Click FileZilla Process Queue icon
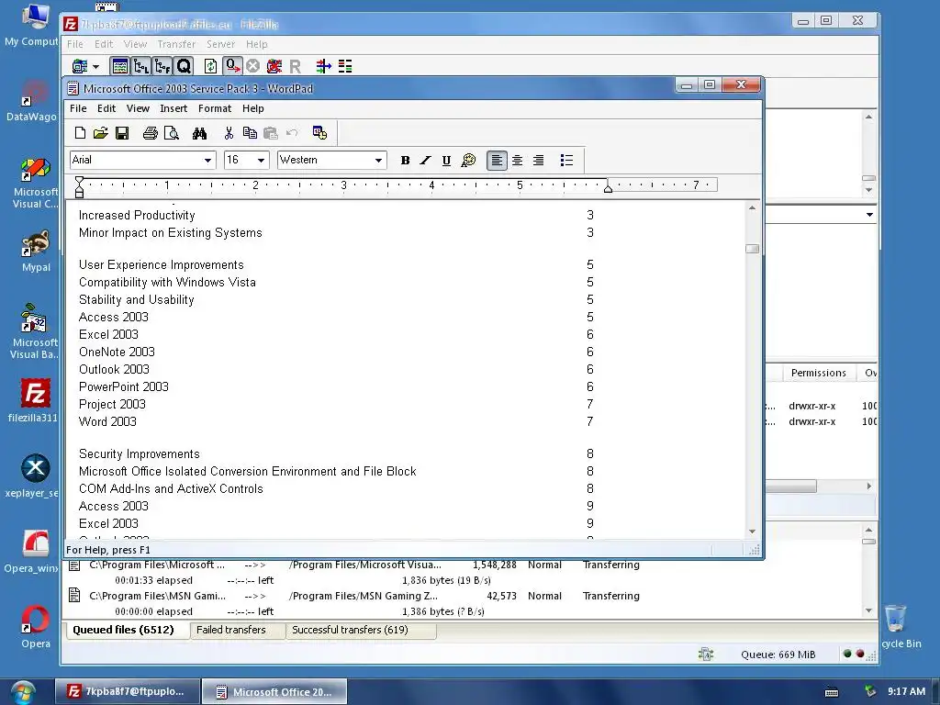Image resolution: width=940 pixels, height=705 pixels. pos(232,66)
